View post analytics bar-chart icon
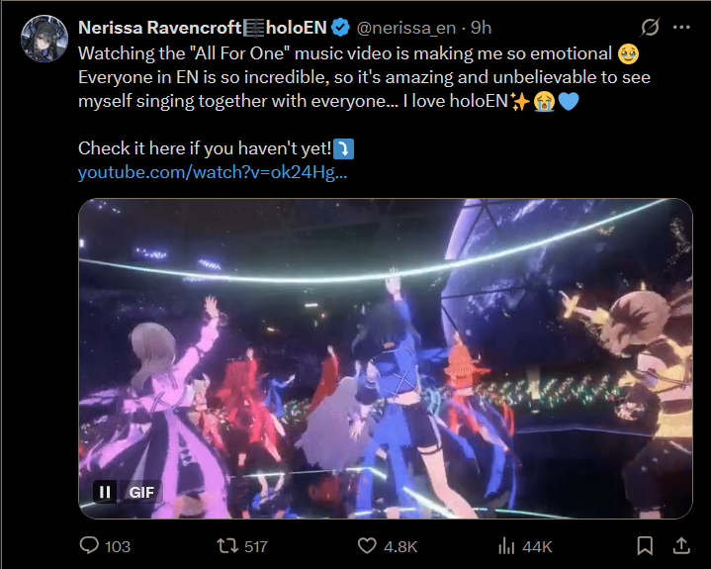The height and width of the screenshot is (569, 711). pyautogui.click(x=507, y=545)
